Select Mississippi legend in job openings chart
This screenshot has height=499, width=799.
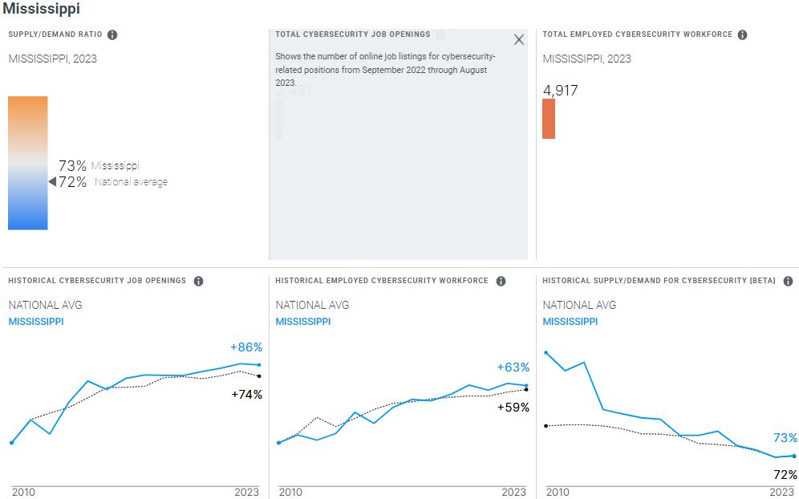pos(36,322)
